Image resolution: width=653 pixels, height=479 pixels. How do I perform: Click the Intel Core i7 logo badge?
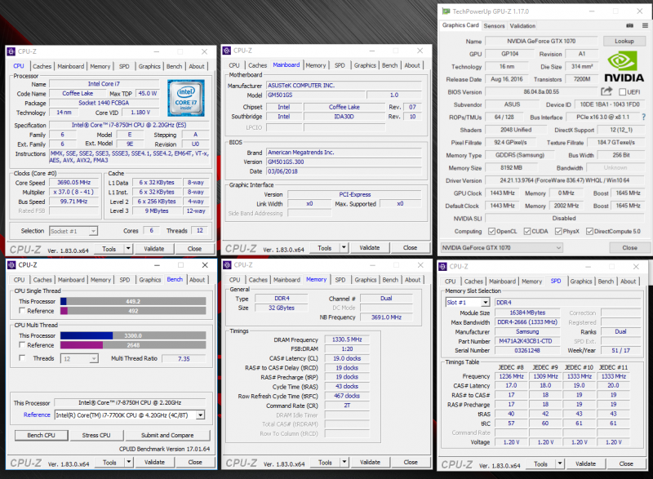pyautogui.click(x=186, y=98)
